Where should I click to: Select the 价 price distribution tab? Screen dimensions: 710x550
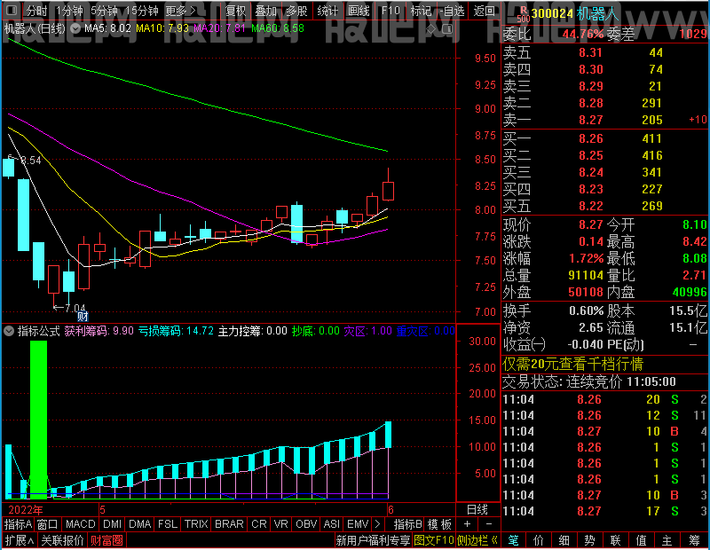tap(539, 540)
